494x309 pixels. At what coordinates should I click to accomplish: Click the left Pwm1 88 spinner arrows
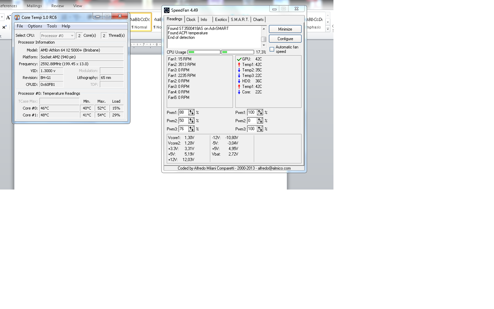click(x=191, y=113)
